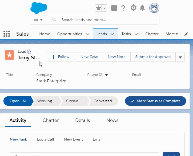Select the New Task activity tab
Viewport: 193px width, 156px height.
pos(18,139)
